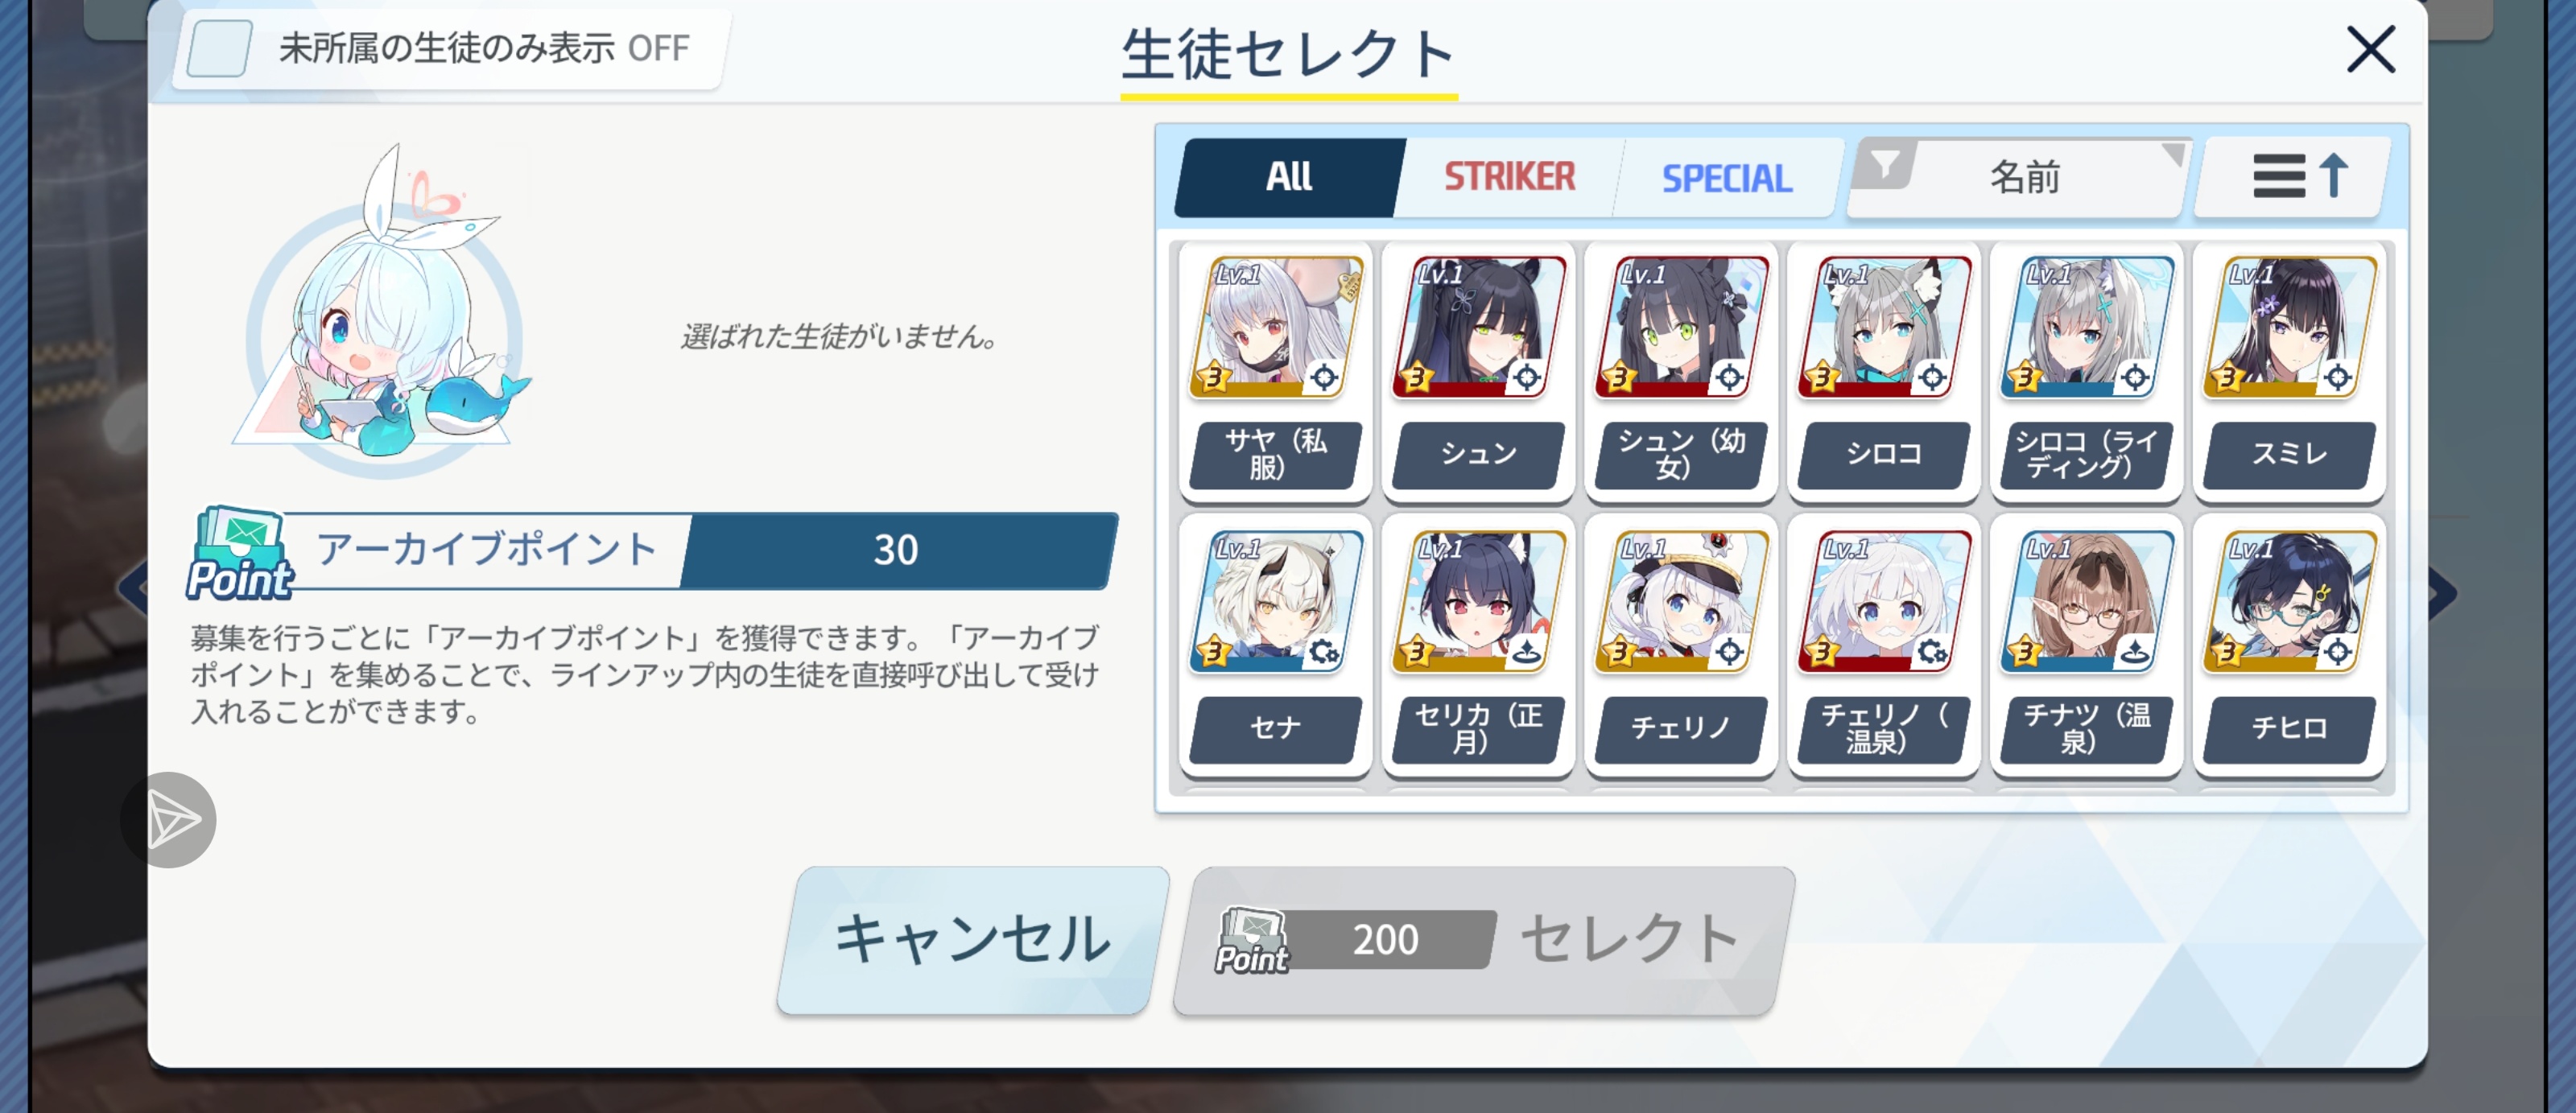This screenshot has height=1113, width=2576.
Task: Select the サヤ(私服) student card
Action: (1275, 371)
